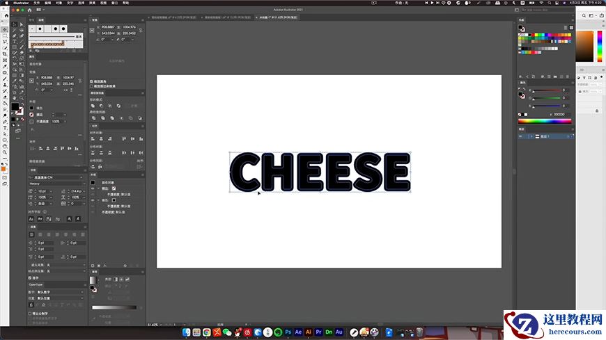The width and height of the screenshot is (606, 340).
Task: Open the 窗口 menu
Action: pyautogui.click(x=114, y=3)
